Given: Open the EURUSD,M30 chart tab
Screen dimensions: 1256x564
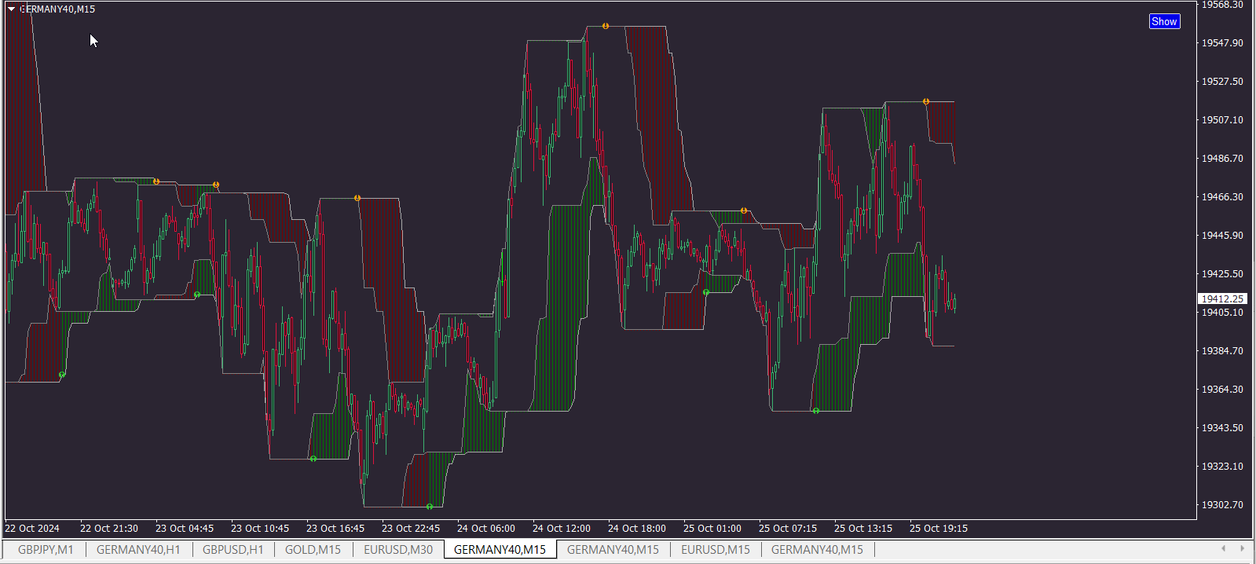Looking at the screenshot, I should click(398, 550).
